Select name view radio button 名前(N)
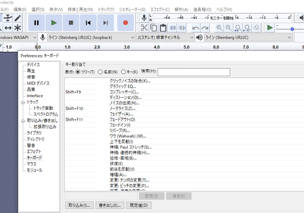The height and width of the screenshot is (213, 304). tap(100, 72)
